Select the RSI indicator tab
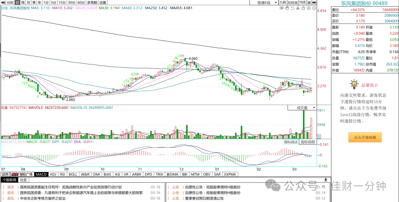Image resolution: width=399 pixels, height=202 pixels. [62, 175]
